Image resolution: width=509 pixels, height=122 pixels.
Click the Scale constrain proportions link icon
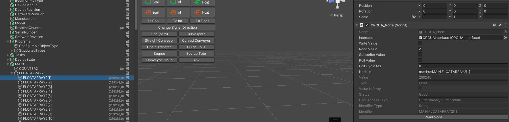[x=414, y=17]
